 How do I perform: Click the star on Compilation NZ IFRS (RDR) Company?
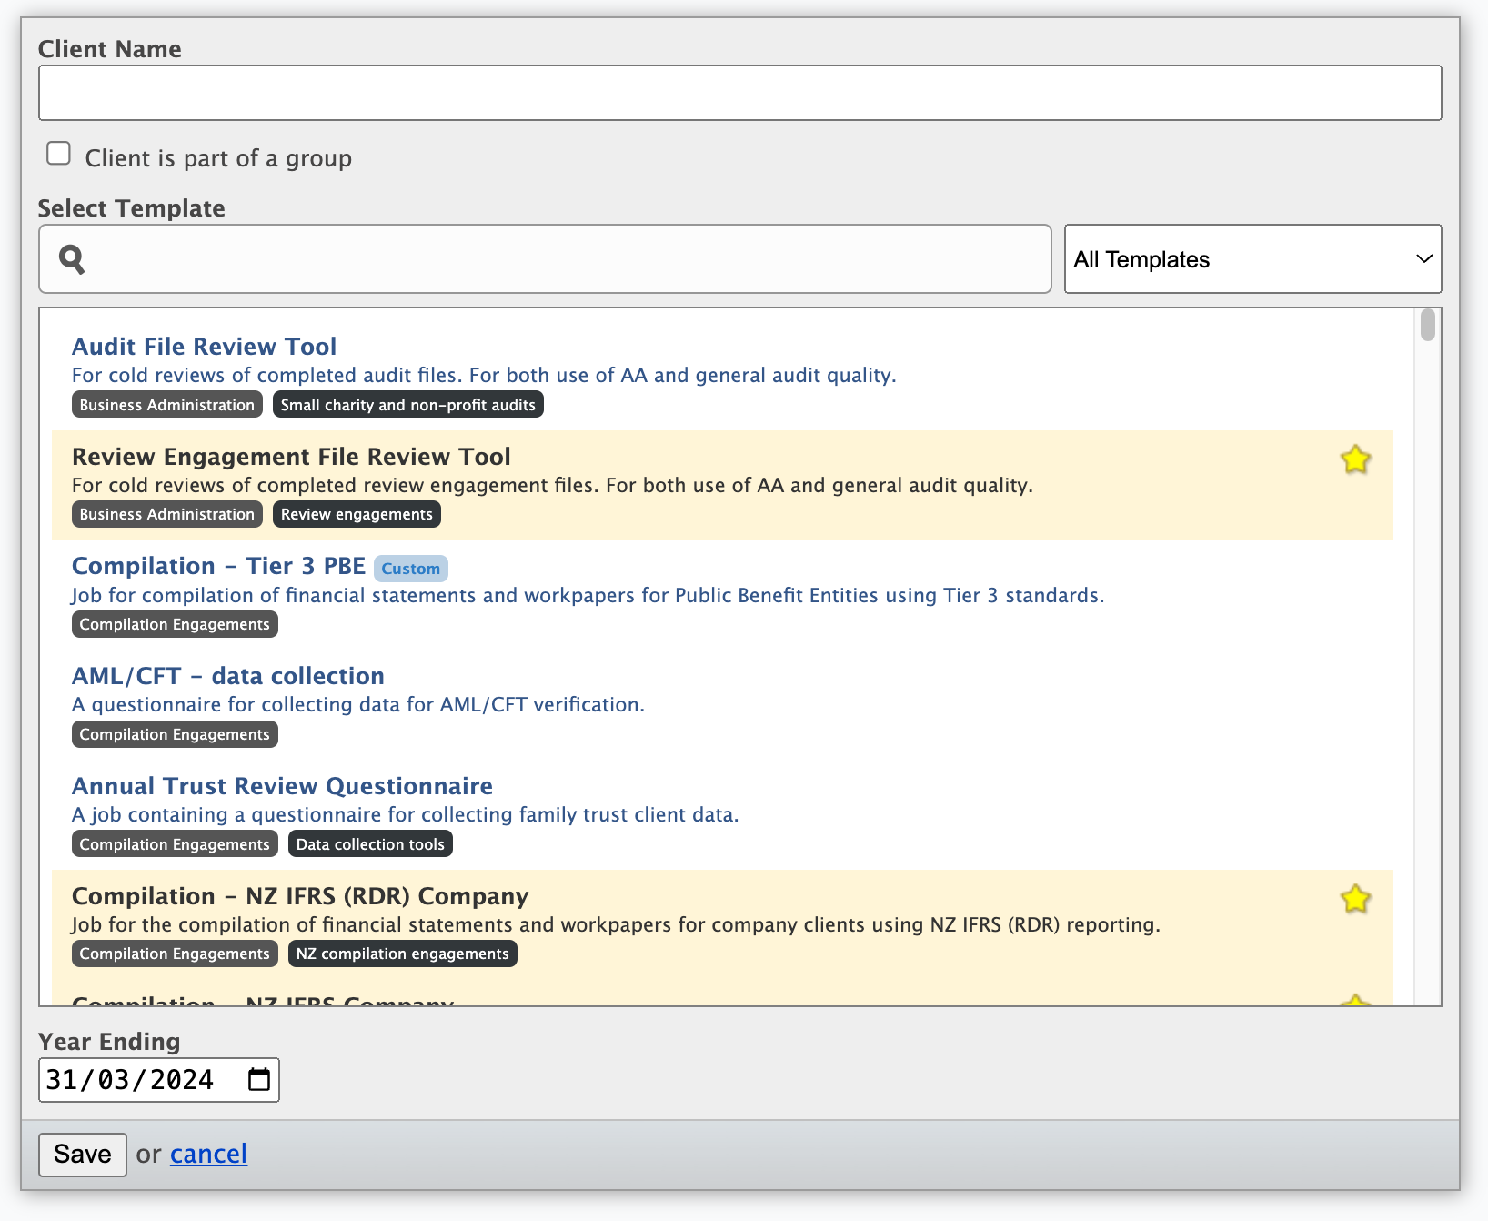click(x=1355, y=899)
